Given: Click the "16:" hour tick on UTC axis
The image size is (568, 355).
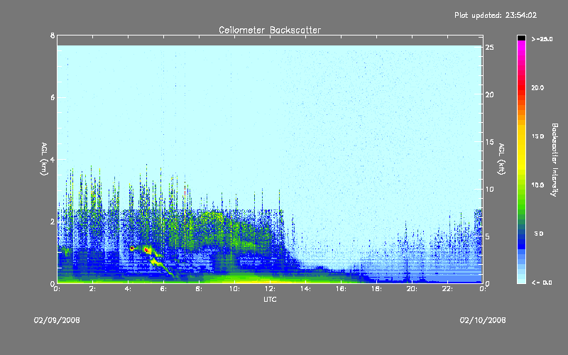Looking at the screenshot, I should (342, 289).
